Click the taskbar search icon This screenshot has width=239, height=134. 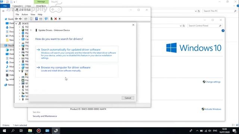pyautogui.click(x=13, y=131)
